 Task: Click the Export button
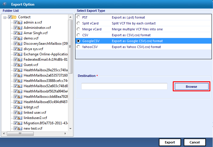[x=170, y=142]
